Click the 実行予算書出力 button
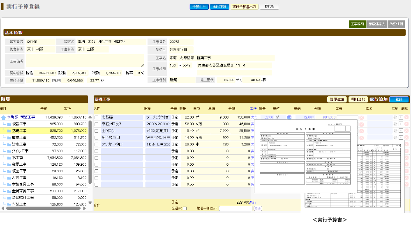Image resolution: width=411 pixels, height=230 pixels. [244, 7]
